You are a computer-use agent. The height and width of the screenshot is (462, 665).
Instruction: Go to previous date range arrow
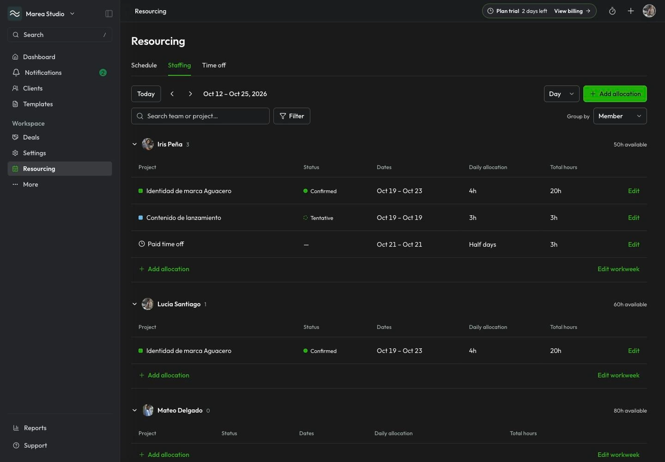point(172,94)
